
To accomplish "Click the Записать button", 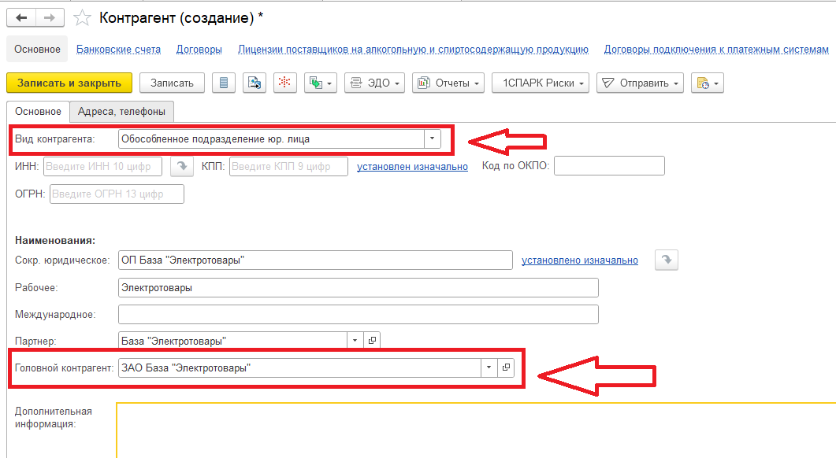I will [172, 83].
